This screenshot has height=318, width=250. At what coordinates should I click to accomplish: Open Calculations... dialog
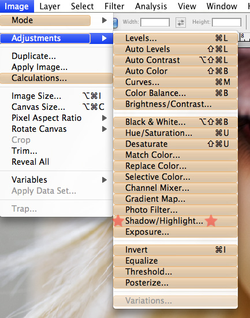(57, 78)
